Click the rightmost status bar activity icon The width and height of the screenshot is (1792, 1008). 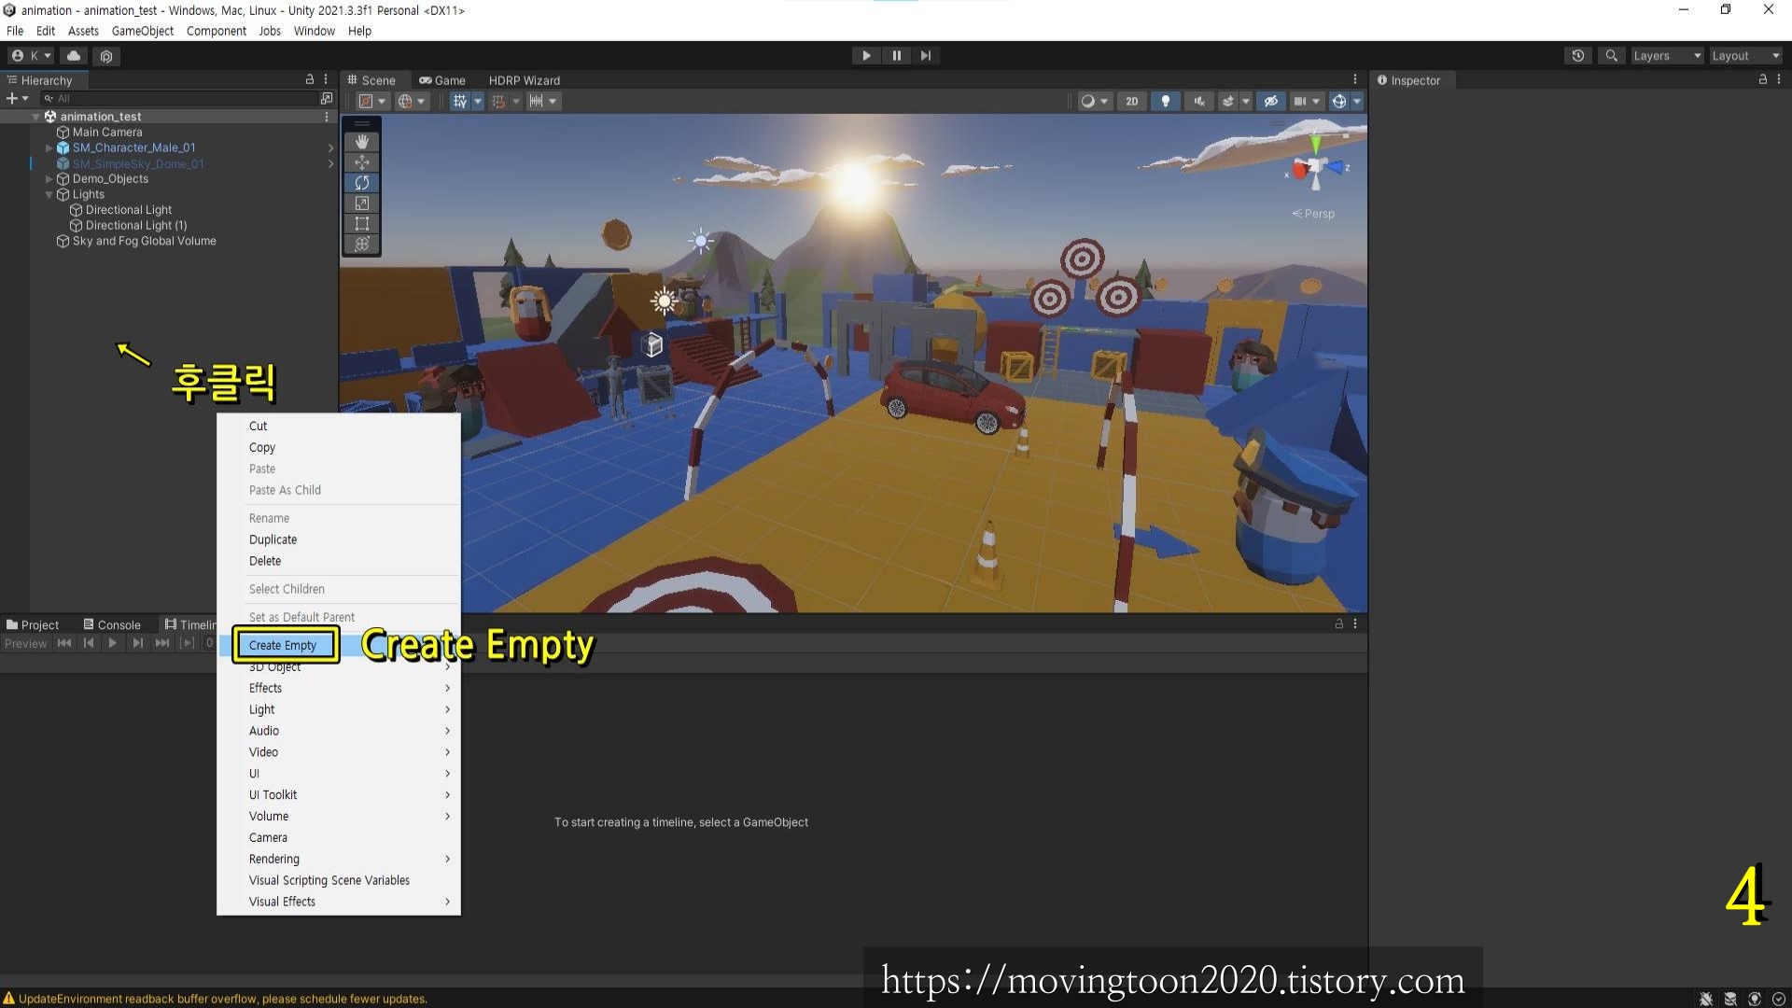pos(1779,999)
